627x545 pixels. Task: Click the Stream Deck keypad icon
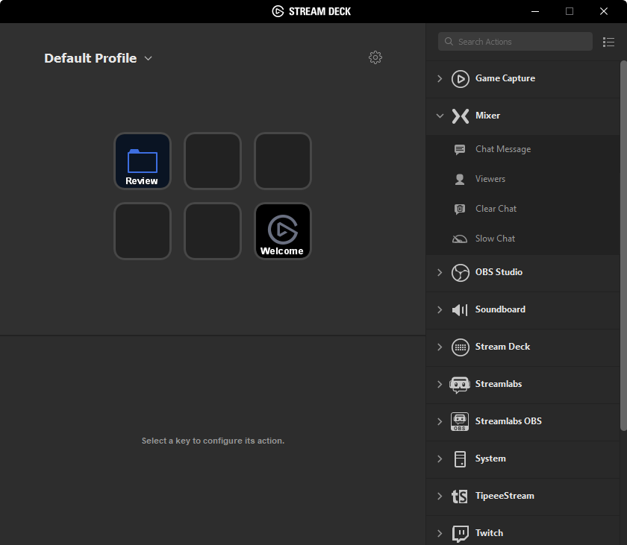(461, 347)
